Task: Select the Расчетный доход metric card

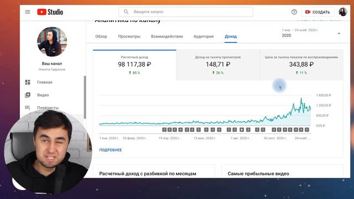Action: tap(134, 65)
